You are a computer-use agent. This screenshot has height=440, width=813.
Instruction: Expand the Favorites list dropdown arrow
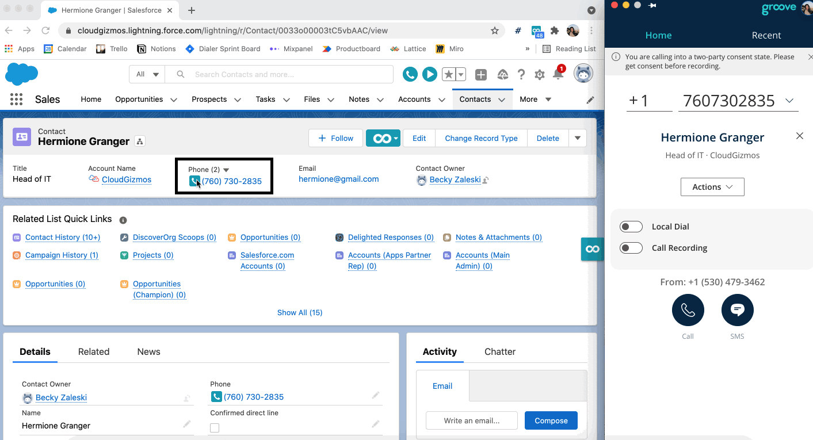tap(461, 74)
